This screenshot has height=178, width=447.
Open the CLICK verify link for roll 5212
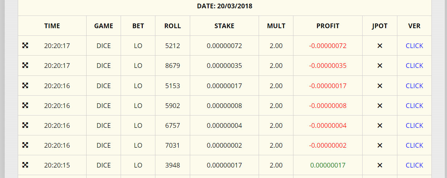[x=414, y=46]
